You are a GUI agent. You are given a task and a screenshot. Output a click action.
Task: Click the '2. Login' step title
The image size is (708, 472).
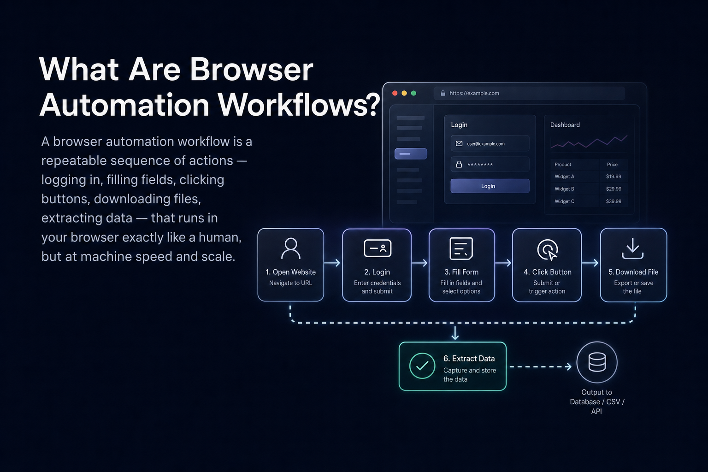point(377,272)
